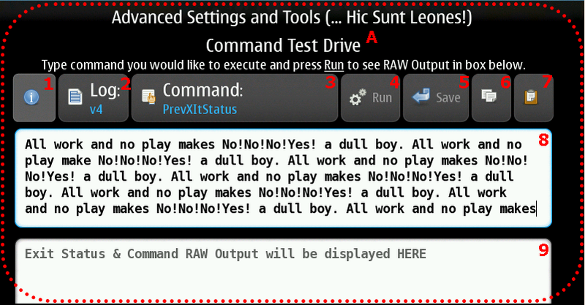Click the Log document page icon

click(x=75, y=97)
